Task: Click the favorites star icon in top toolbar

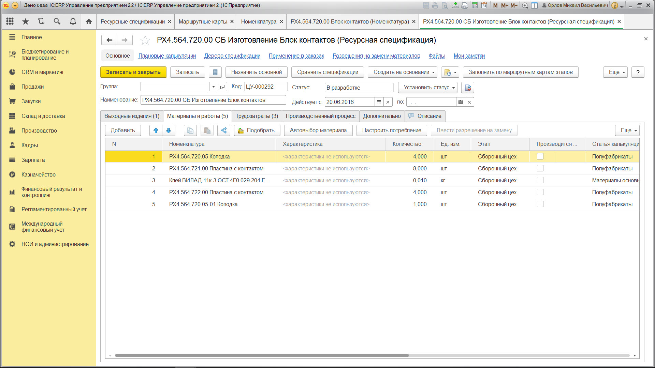Action: [x=26, y=21]
